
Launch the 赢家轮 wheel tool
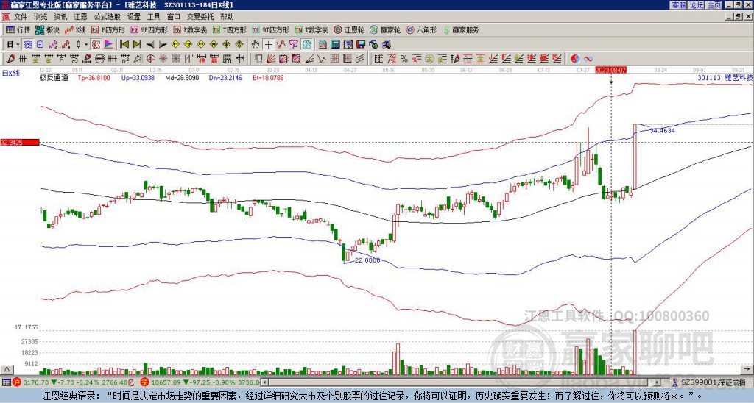click(385, 29)
